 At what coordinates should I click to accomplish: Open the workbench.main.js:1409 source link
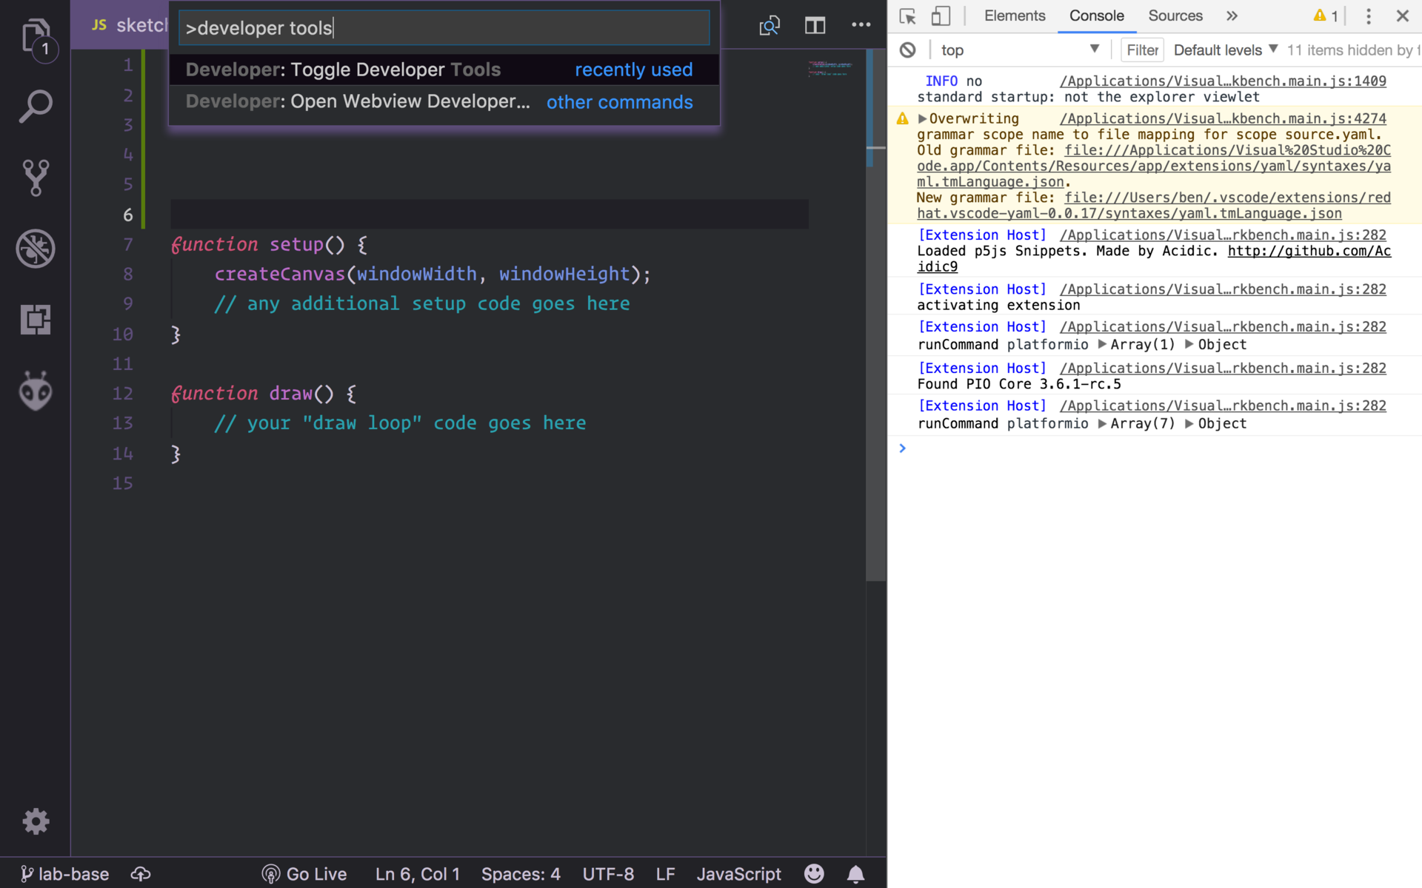point(1223,81)
